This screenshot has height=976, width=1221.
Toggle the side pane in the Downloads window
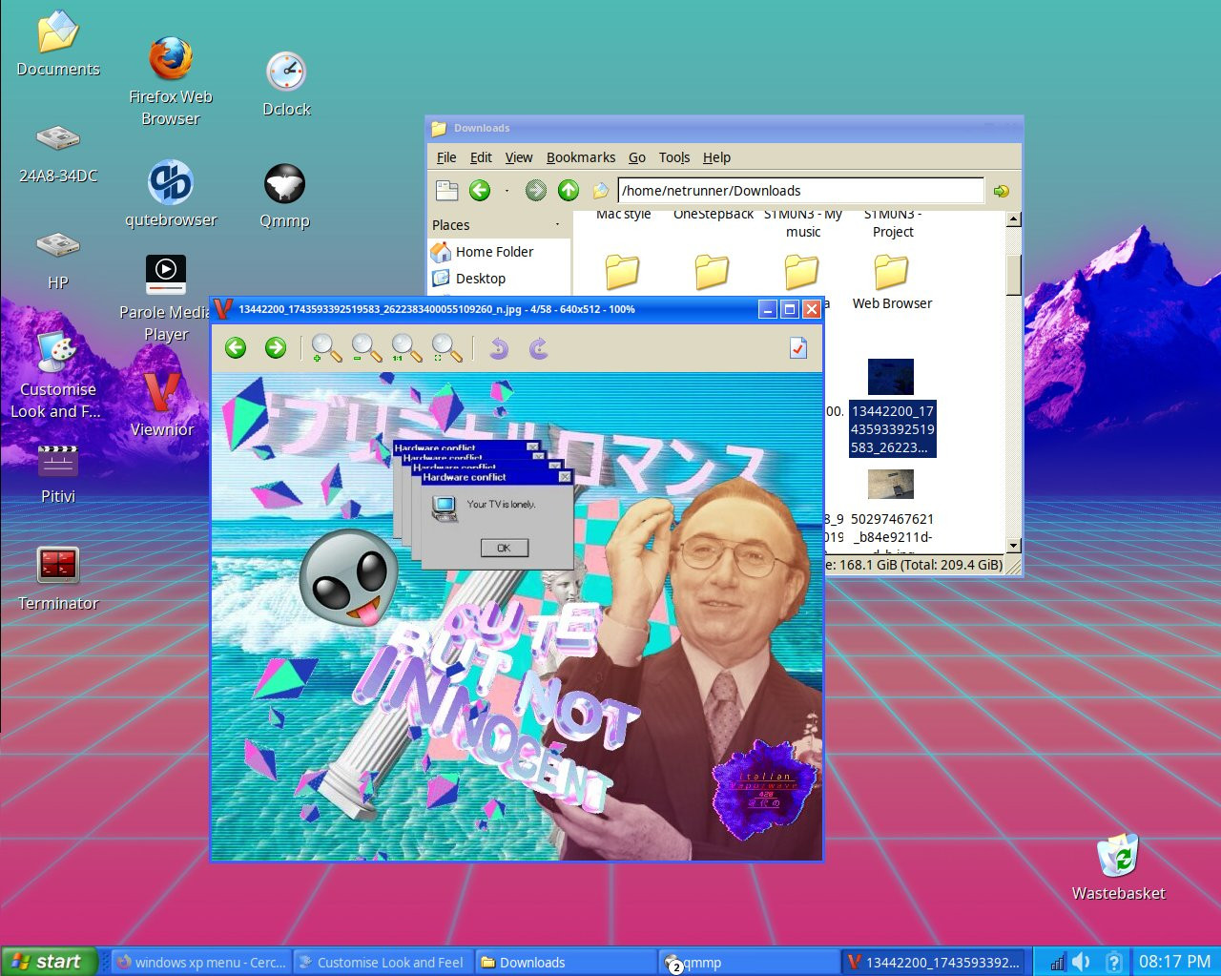point(447,190)
